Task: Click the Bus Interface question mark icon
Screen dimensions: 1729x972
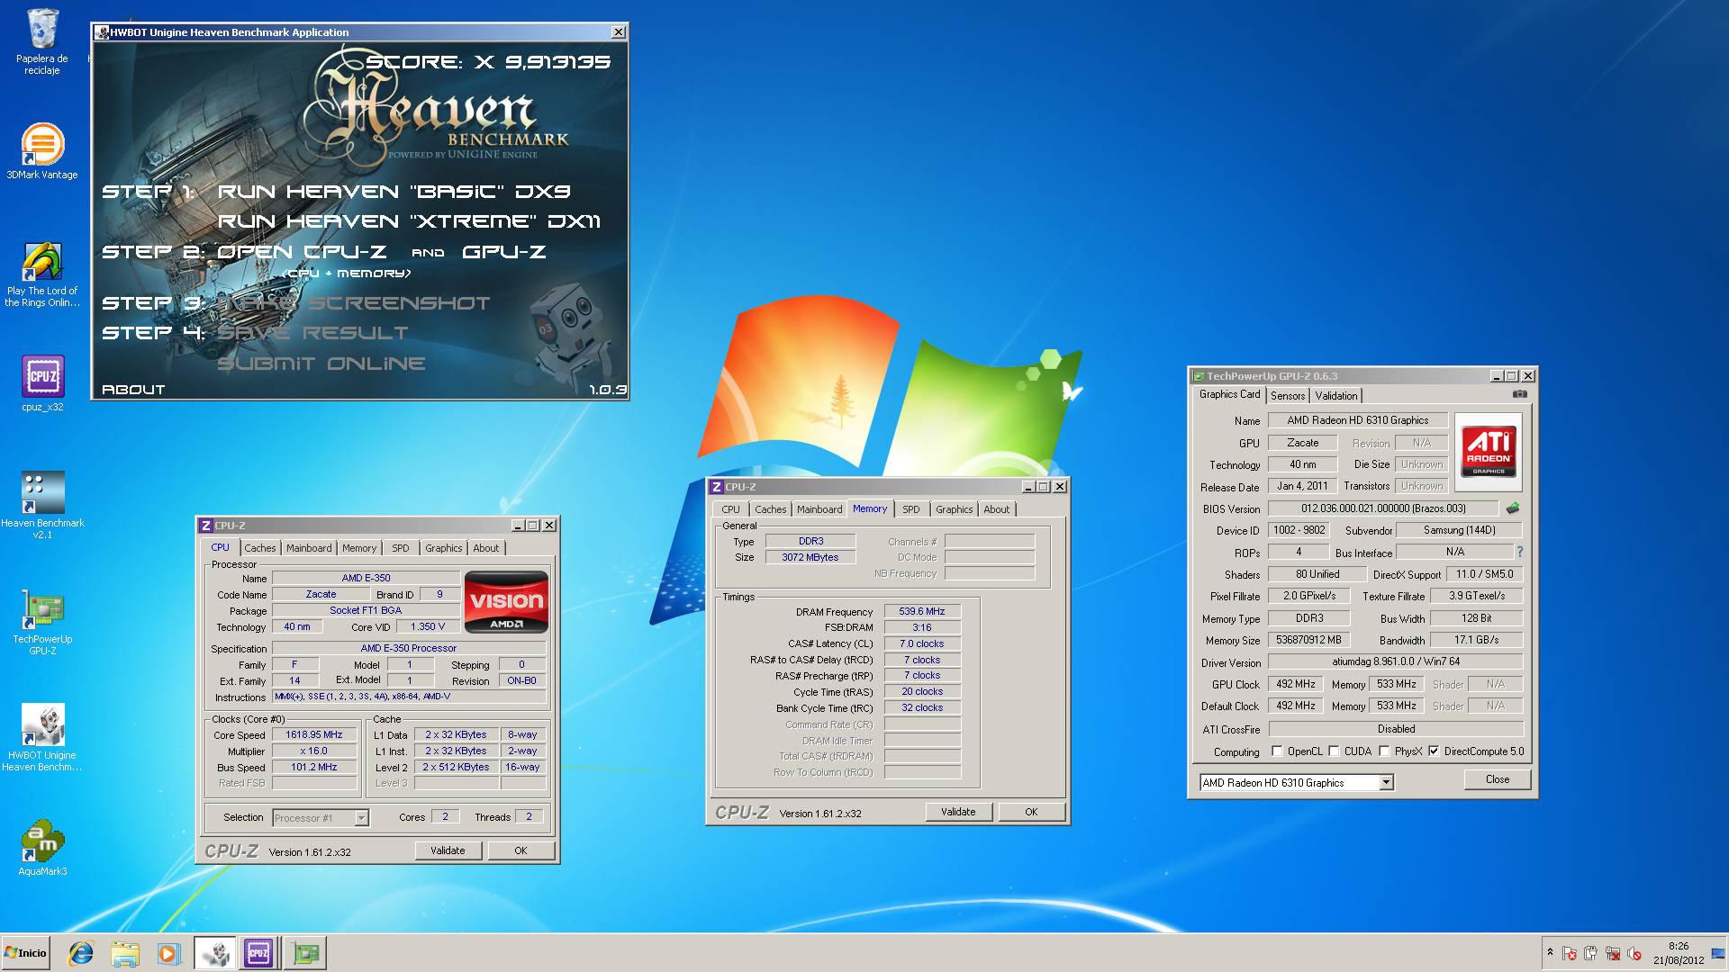Action: click(x=1520, y=552)
